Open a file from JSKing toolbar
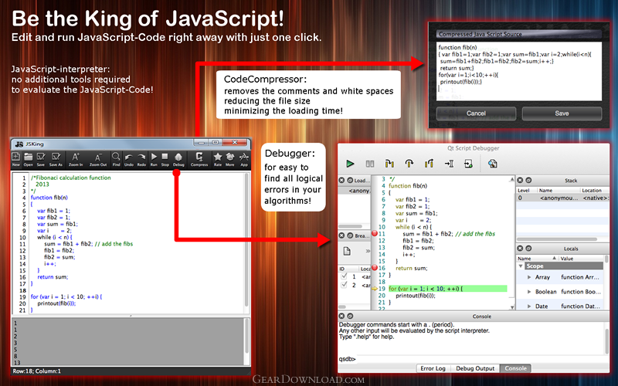The width and height of the screenshot is (618, 386). point(28,159)
